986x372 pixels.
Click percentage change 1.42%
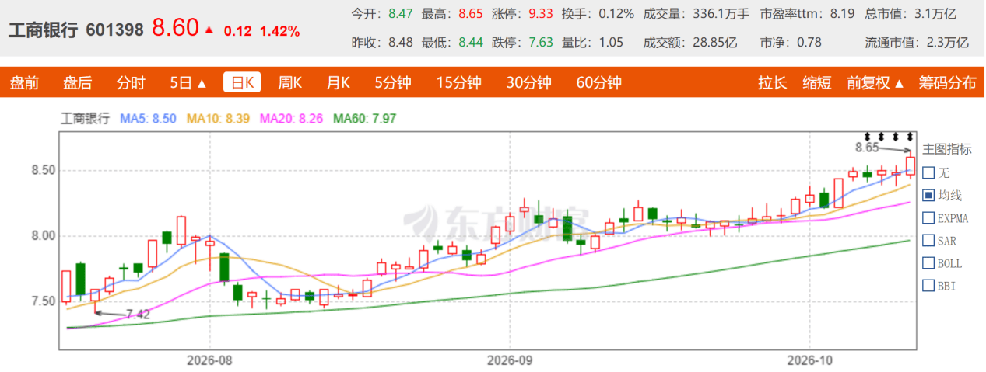click(x=279, y=31)
